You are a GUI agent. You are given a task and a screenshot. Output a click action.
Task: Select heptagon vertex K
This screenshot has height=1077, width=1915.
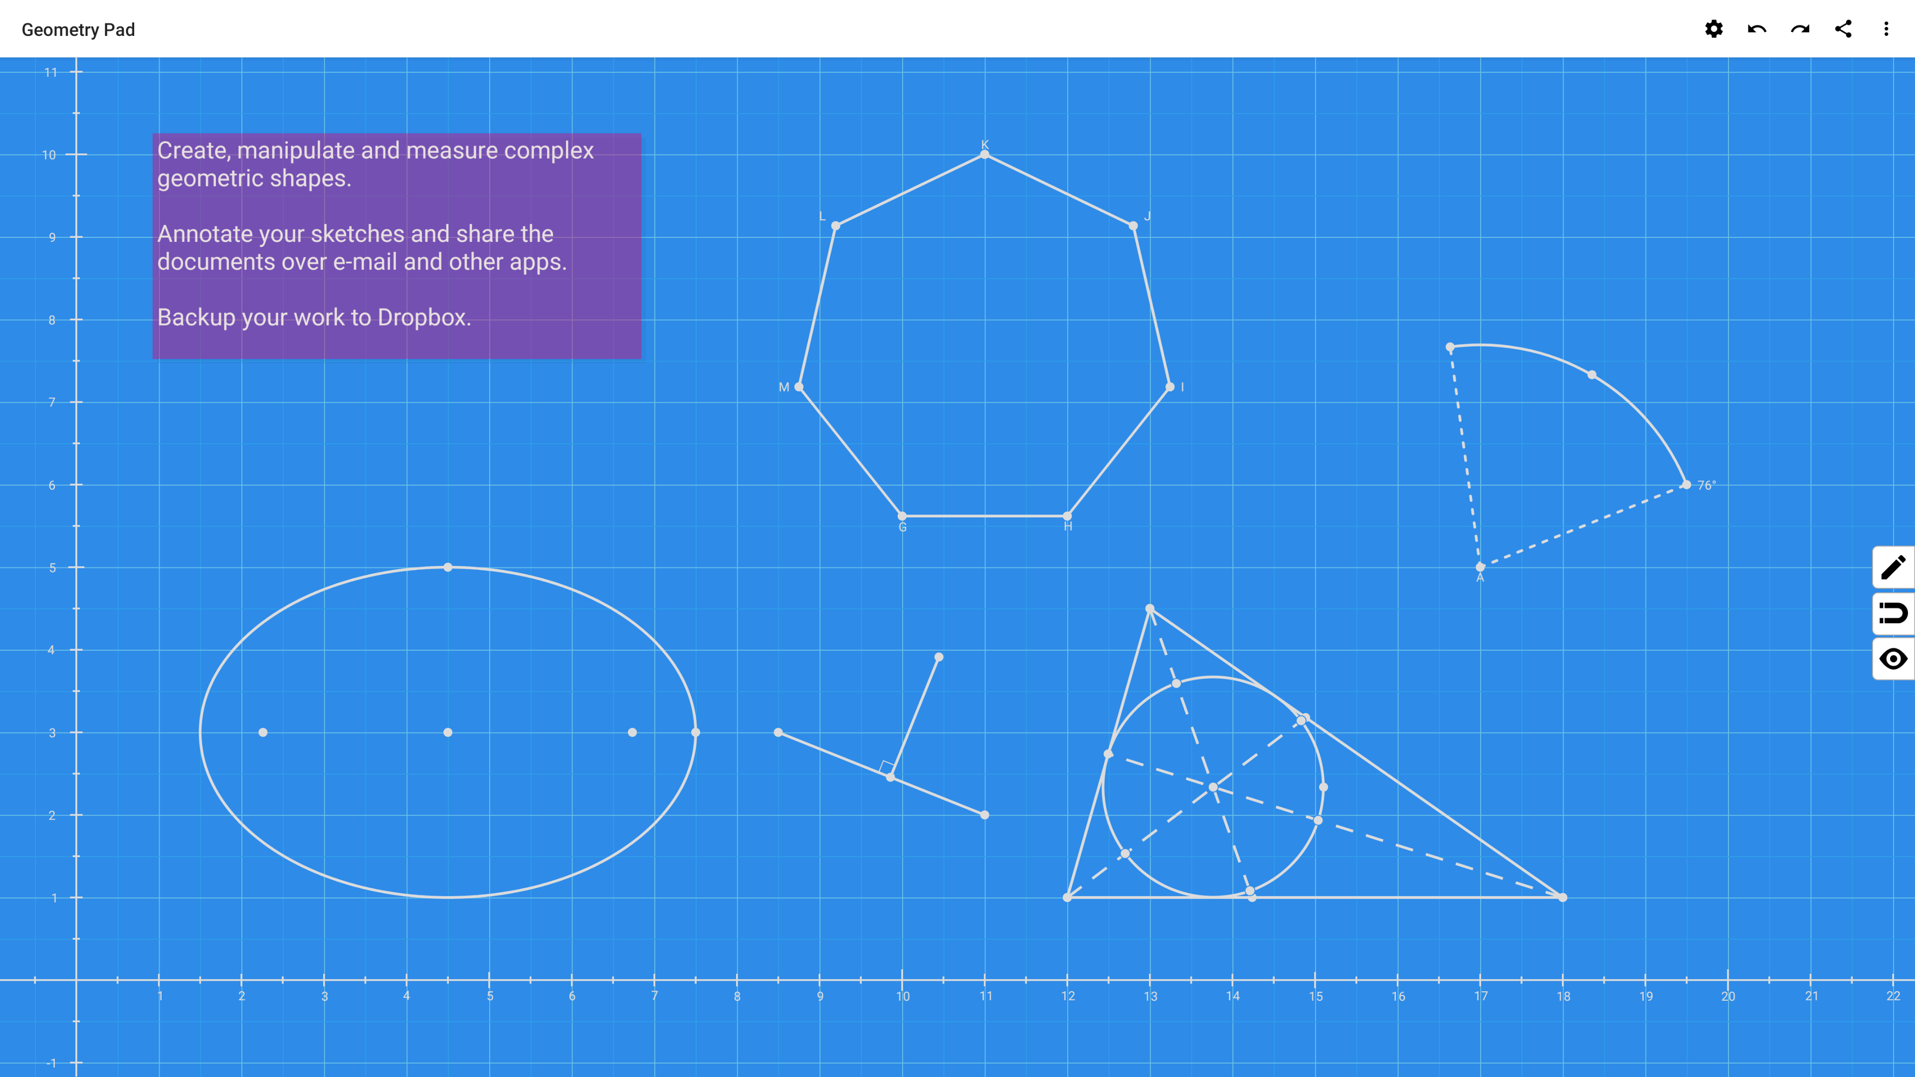click(x=984, y=155)
